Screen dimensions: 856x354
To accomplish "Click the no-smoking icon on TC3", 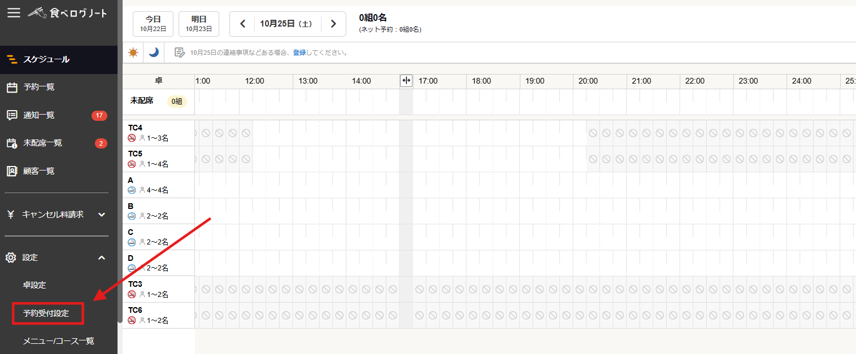I will coord(132,295).
